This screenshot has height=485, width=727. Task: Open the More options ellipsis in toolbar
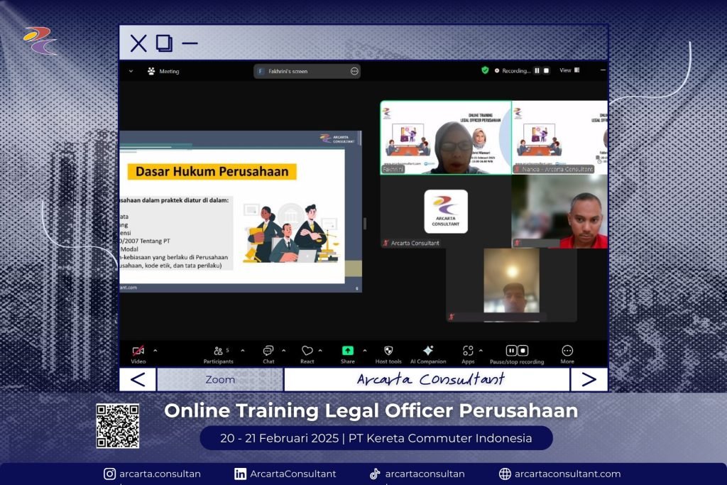tap(567, 351)
